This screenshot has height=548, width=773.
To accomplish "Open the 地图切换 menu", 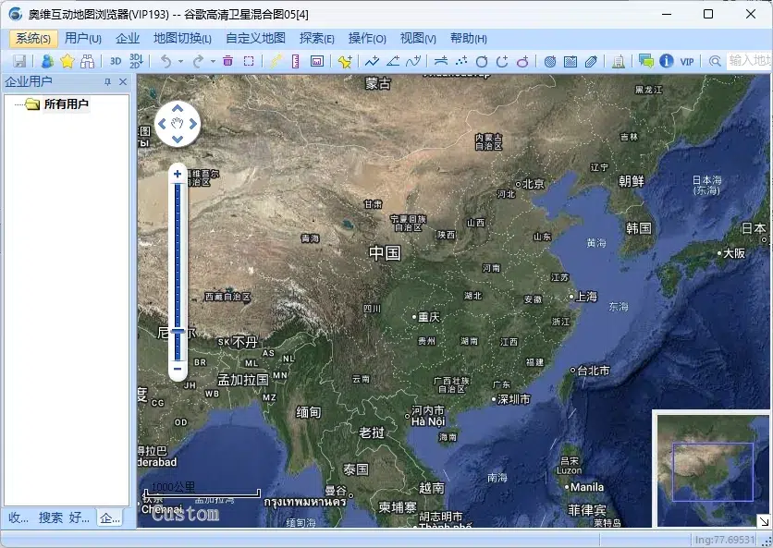I will 181,38.
